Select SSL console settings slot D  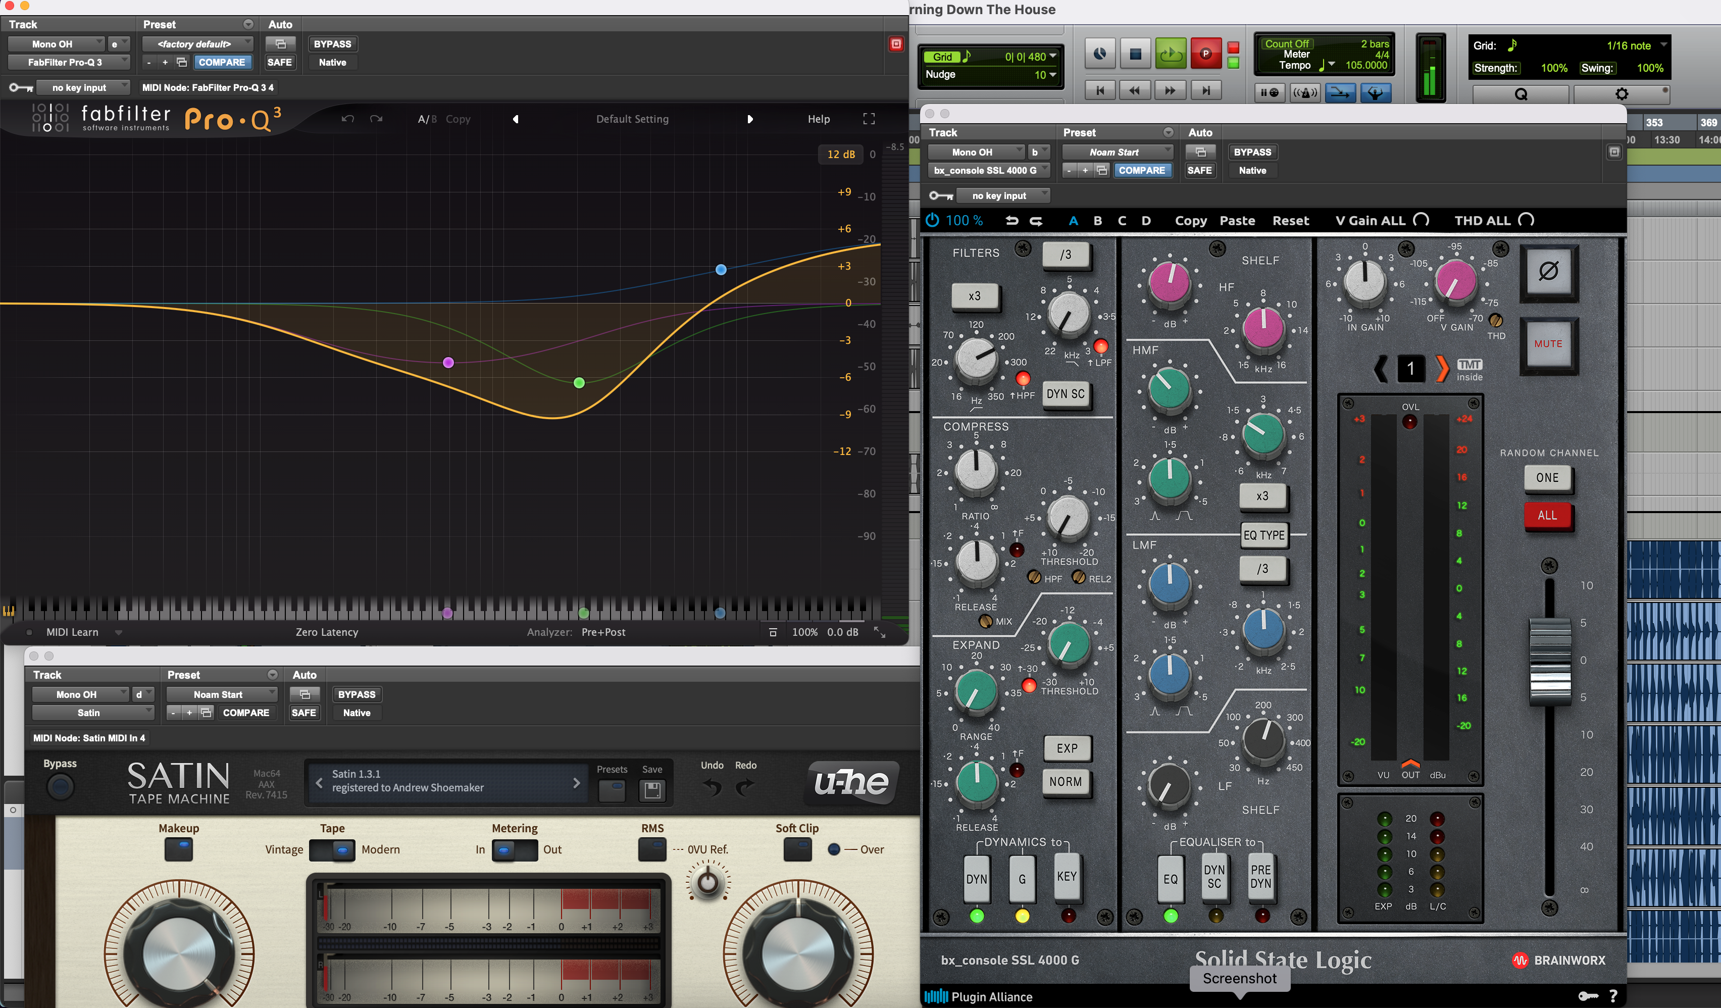pos(1146,221)
